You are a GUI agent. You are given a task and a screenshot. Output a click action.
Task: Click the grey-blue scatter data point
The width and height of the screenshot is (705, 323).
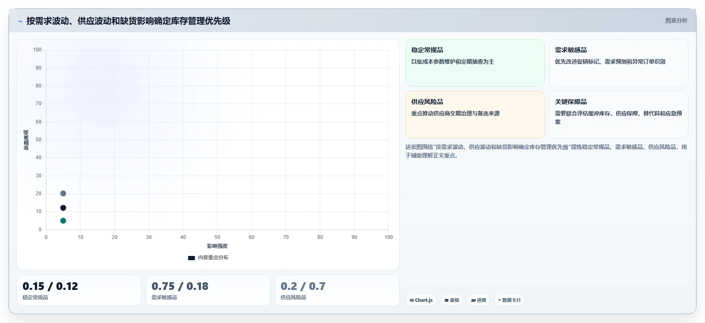[x=63, y=194]
